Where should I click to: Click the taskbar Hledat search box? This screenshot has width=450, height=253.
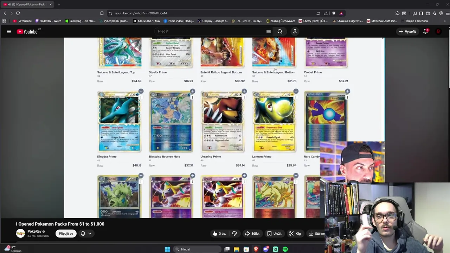coord(197,249)
